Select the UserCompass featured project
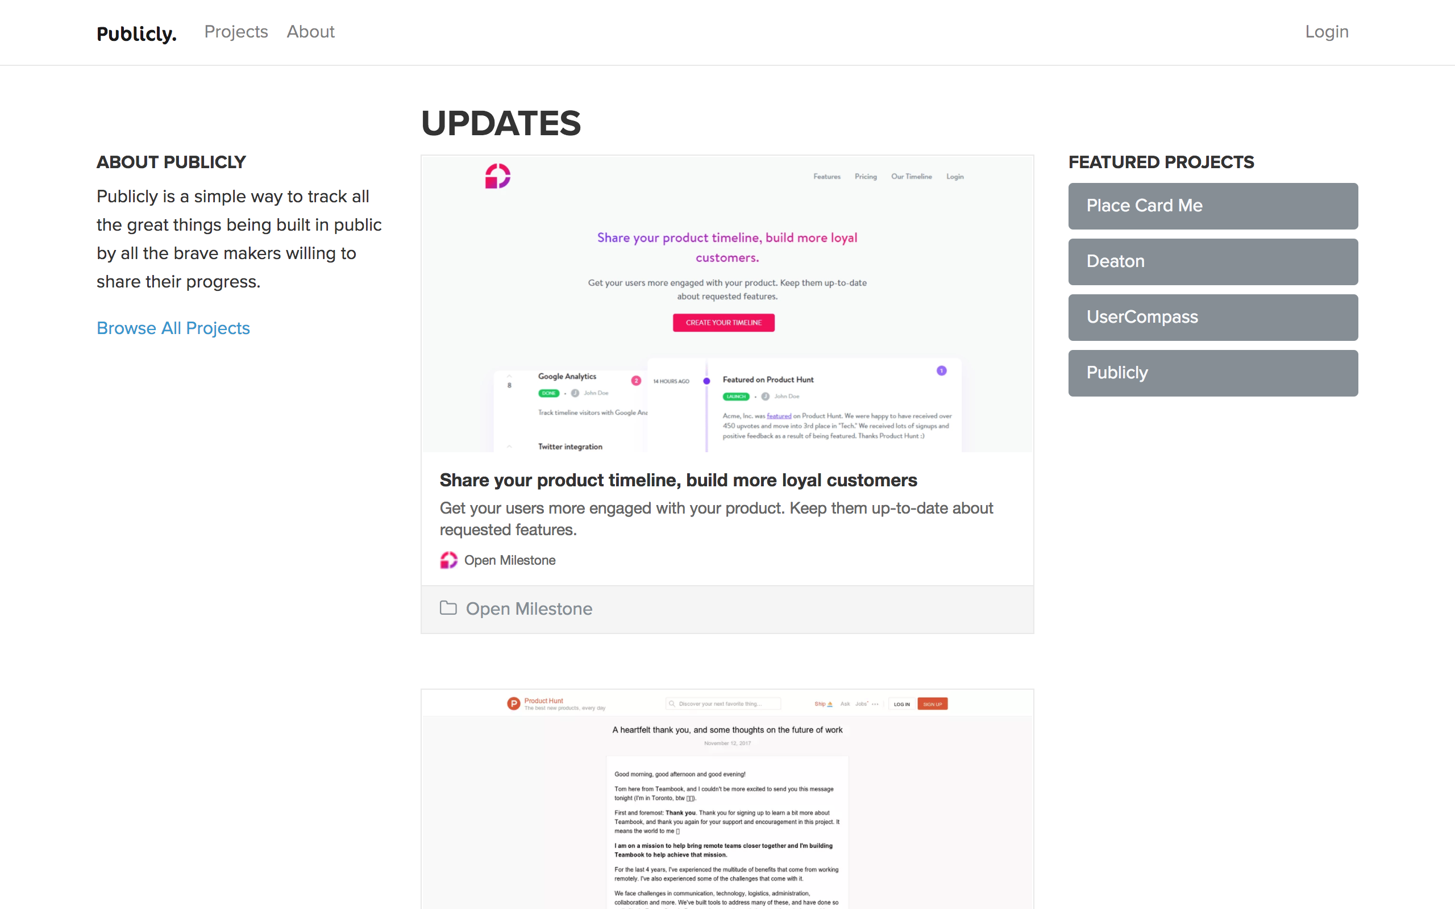Viewport: 1455px width, 909px height. pyautogui.click(x=1213, y=318)
